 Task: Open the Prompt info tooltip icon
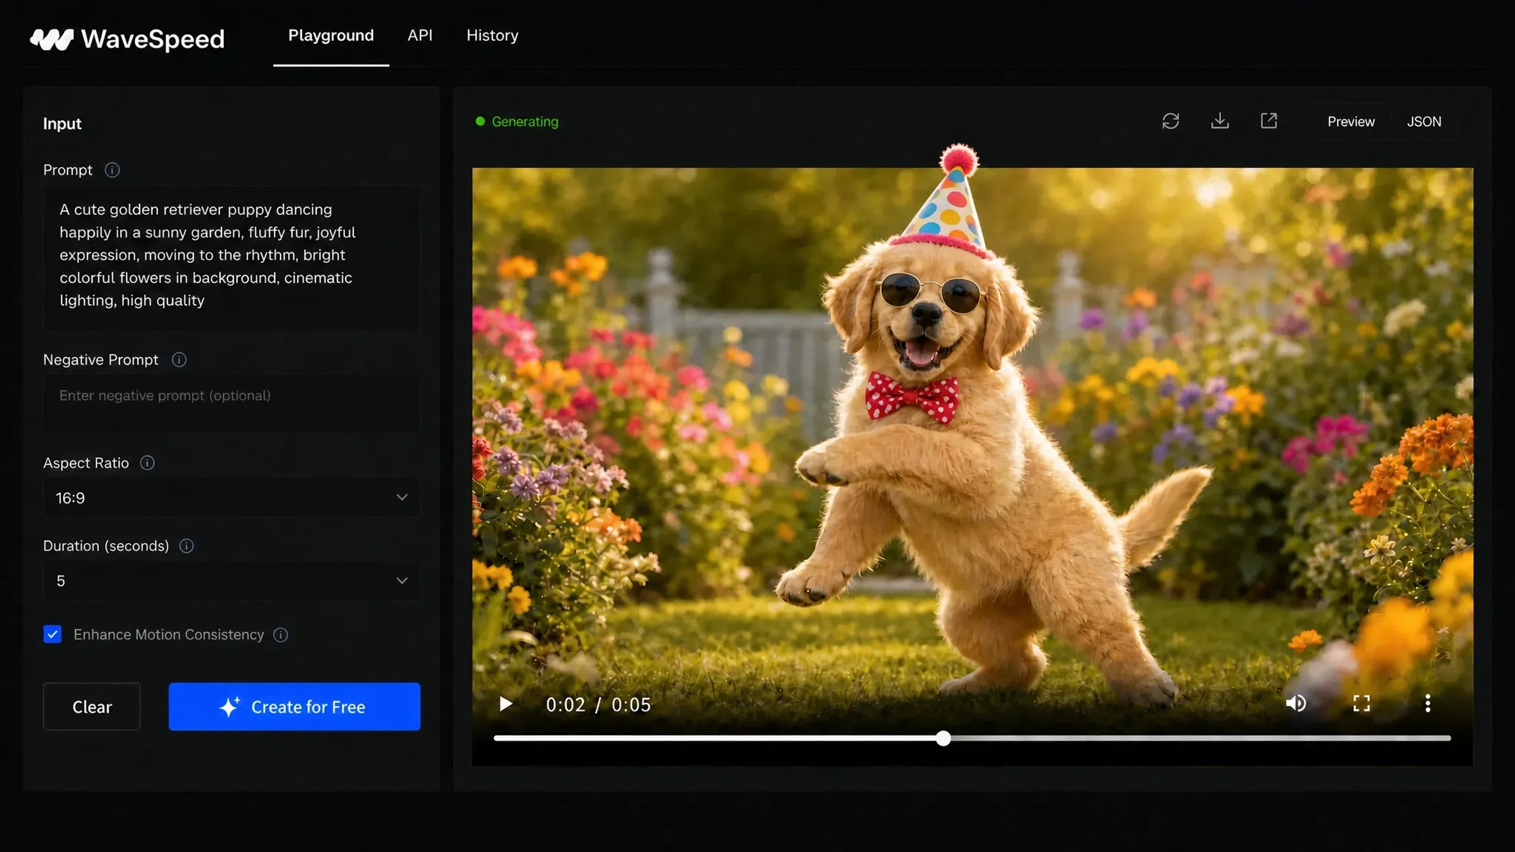pos(112,170)
